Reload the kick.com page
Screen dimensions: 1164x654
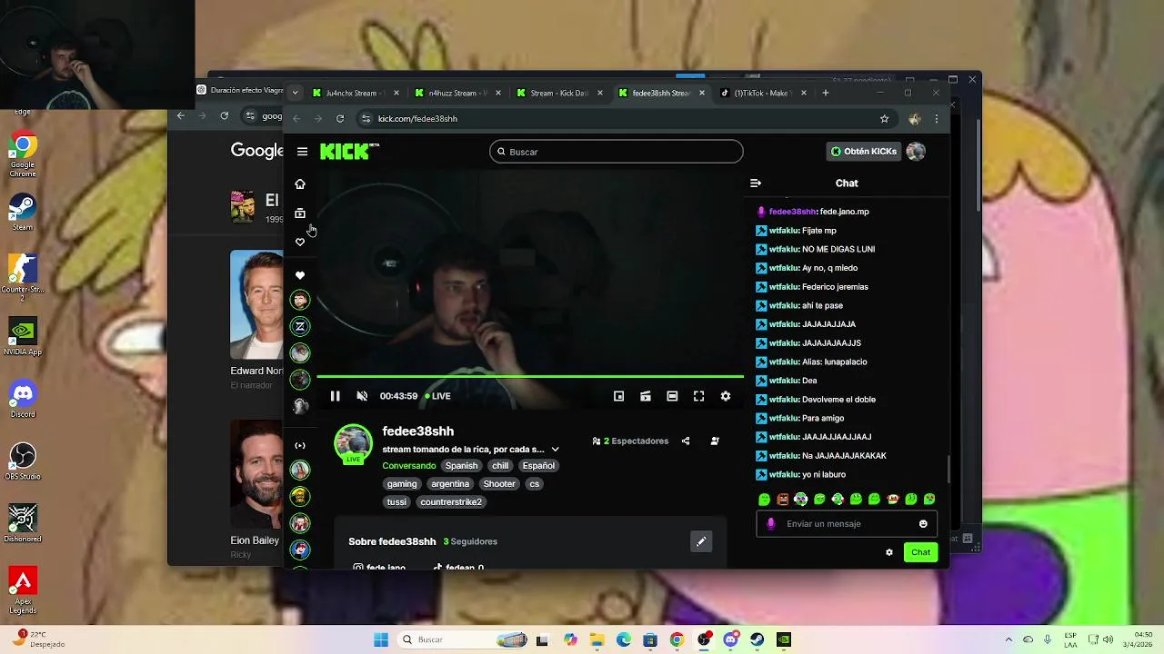(x=340, y=118)
